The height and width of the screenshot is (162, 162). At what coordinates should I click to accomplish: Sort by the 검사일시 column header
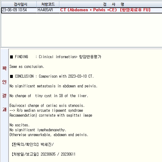click(x=19, y=4)
